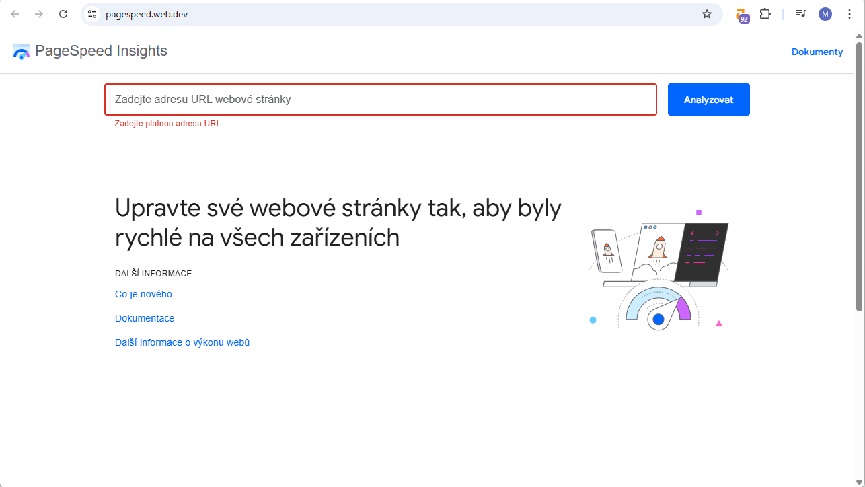Go back with the browser back arrow

(x=15, y=14)
